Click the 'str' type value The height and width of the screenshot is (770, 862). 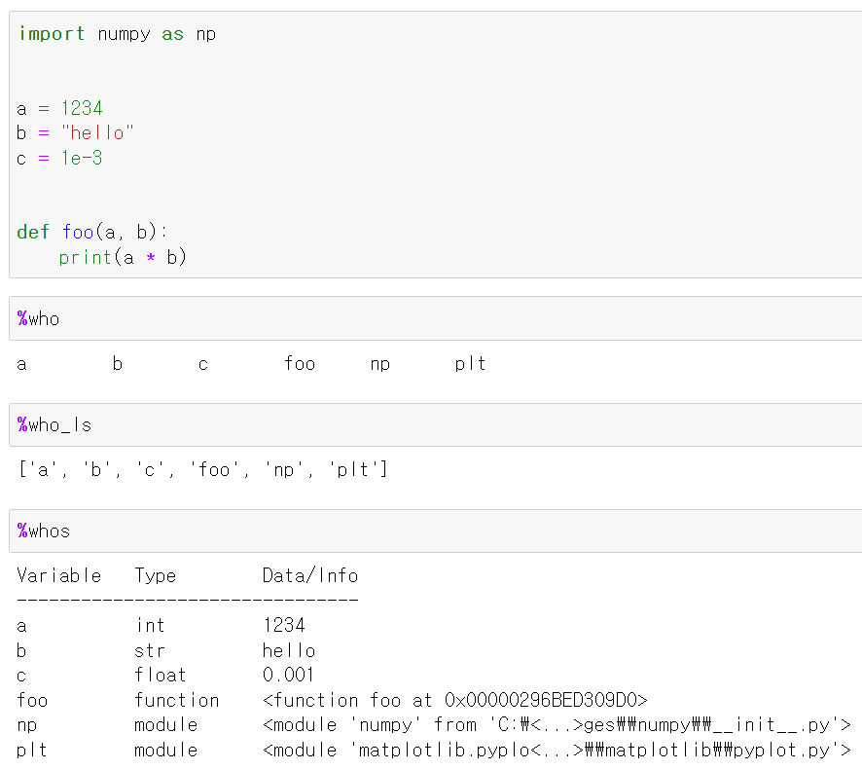[x=150, y=650]
